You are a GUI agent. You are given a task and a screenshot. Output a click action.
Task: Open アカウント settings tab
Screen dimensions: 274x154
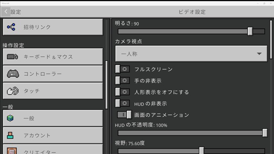coord(53,135)
